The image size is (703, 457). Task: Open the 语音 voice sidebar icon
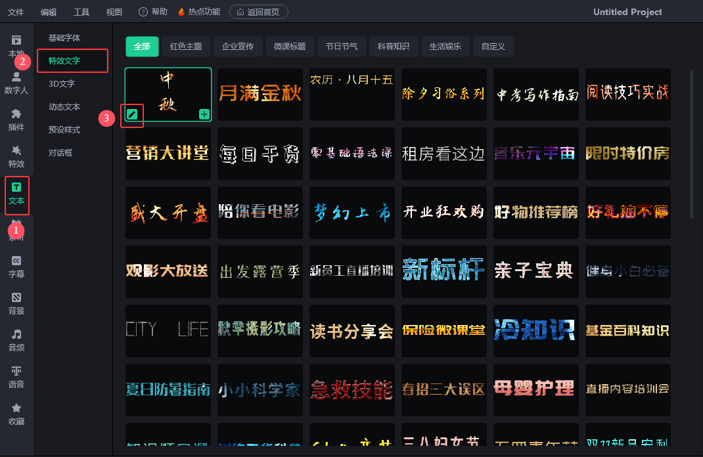point(16,377)
